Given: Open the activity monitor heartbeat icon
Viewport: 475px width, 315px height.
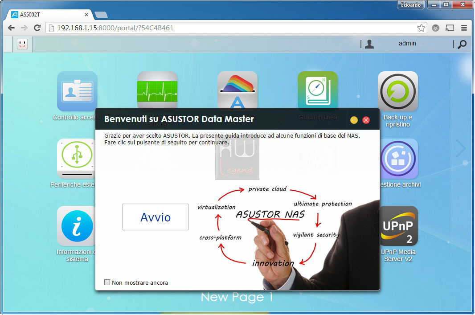Looking at the screenshot, I should 157,90.
